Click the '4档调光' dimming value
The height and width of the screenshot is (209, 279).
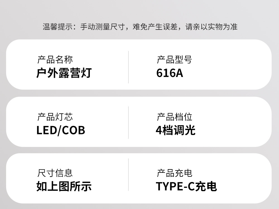tap(175, 130)
